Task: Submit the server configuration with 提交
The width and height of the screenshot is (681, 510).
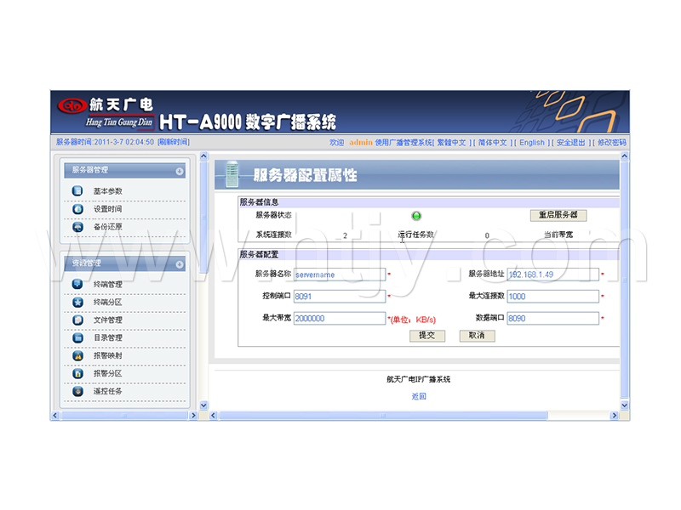Action: click(x=426, y=335)
